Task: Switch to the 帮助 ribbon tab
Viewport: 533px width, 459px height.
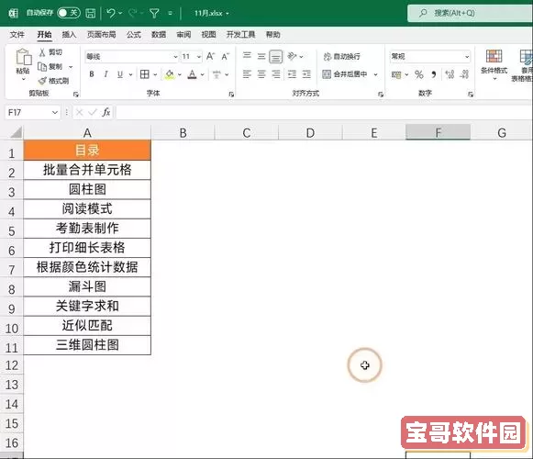Action: pyautogui.click(x=273, y=34)
